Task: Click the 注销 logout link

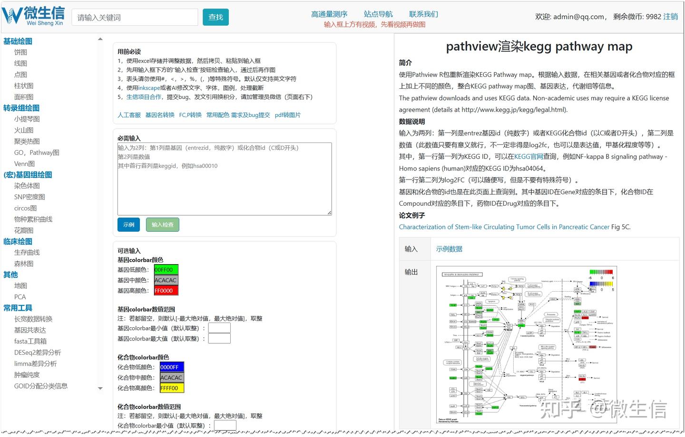Action: [671, 17]
